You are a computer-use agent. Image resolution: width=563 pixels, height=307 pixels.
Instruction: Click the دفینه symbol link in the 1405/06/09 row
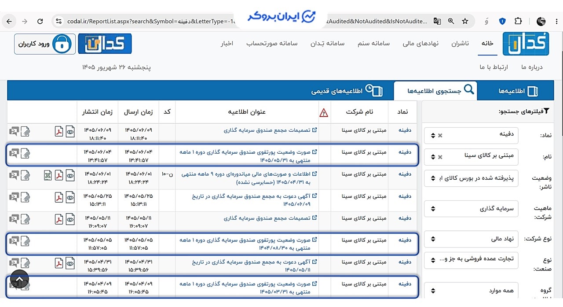point(405,130)
